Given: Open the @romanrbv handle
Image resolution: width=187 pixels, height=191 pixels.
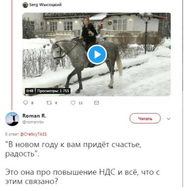Looking at the screenshot, I should click(33, 122).
